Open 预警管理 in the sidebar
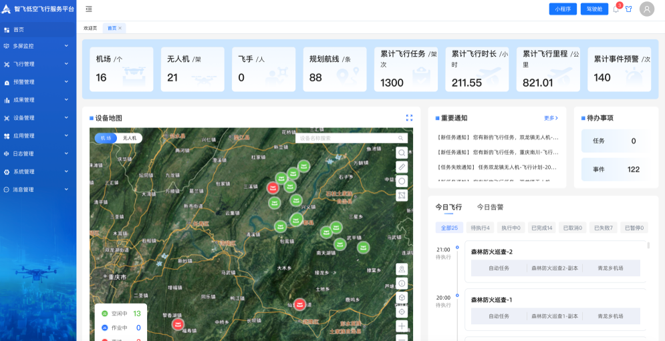The width and height of the screenshot is (665, 341). 38,82
